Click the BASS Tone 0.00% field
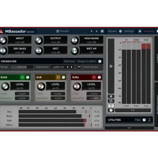Screen dimensions: 158x158 (x=22, y=94)
